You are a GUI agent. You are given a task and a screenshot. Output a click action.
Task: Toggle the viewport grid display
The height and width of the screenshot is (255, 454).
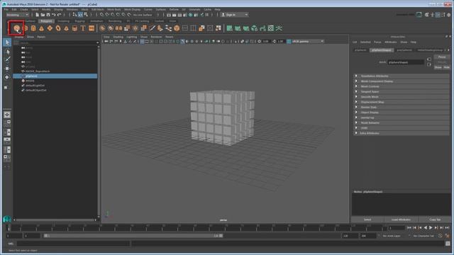(142, 41)
